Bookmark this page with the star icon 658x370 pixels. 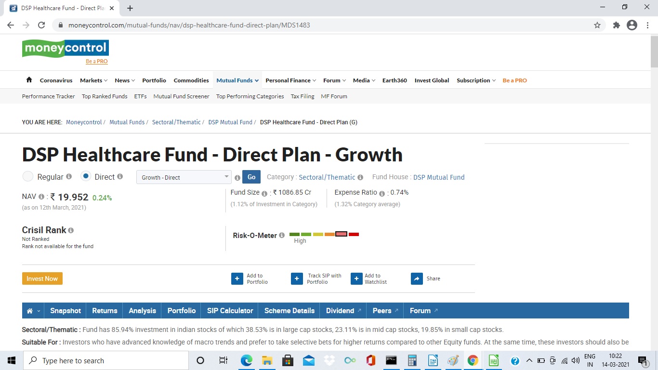pyautogui.click(x=597, y=25)
